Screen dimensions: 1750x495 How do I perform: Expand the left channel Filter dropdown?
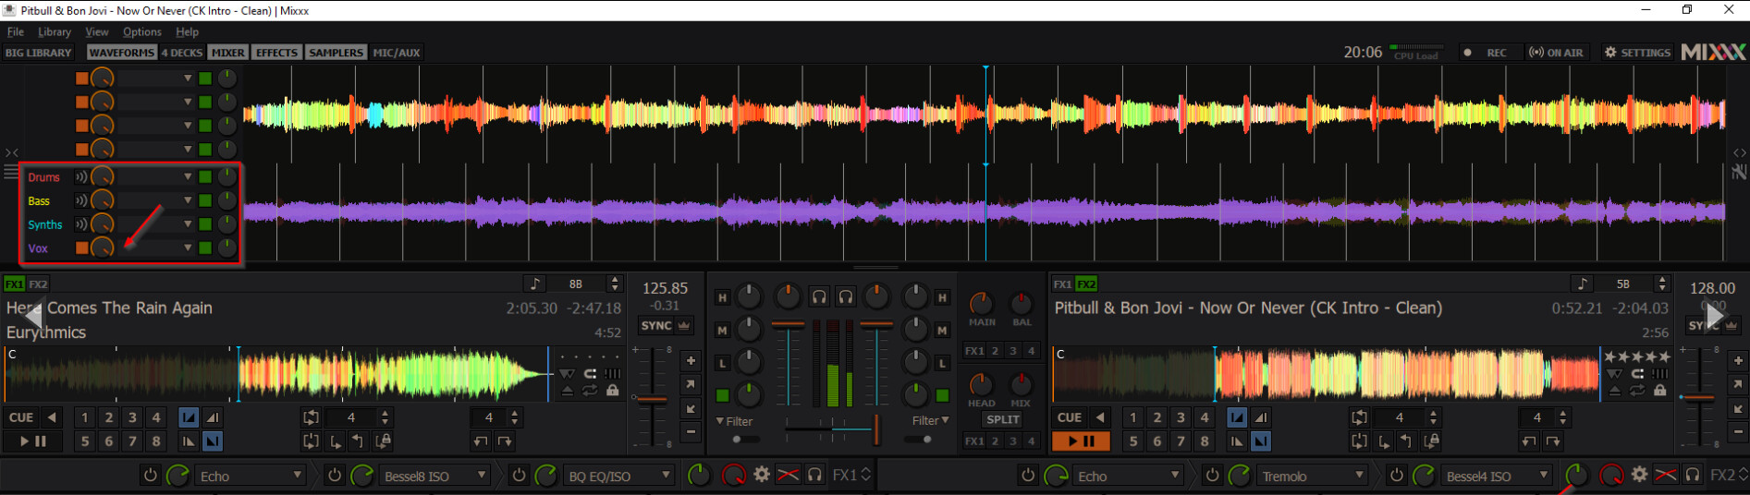click(735, 421)
